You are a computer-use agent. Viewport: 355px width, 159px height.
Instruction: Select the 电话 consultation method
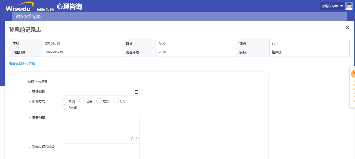82,101
